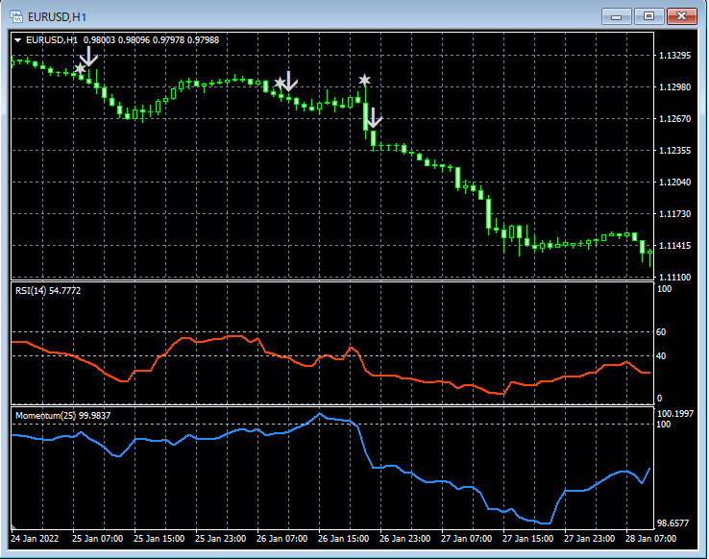Viewport: 709px width, 559px height.
Task: Expand the triangle next to the EURUSD,H1 label
Action: click(18, 39)
